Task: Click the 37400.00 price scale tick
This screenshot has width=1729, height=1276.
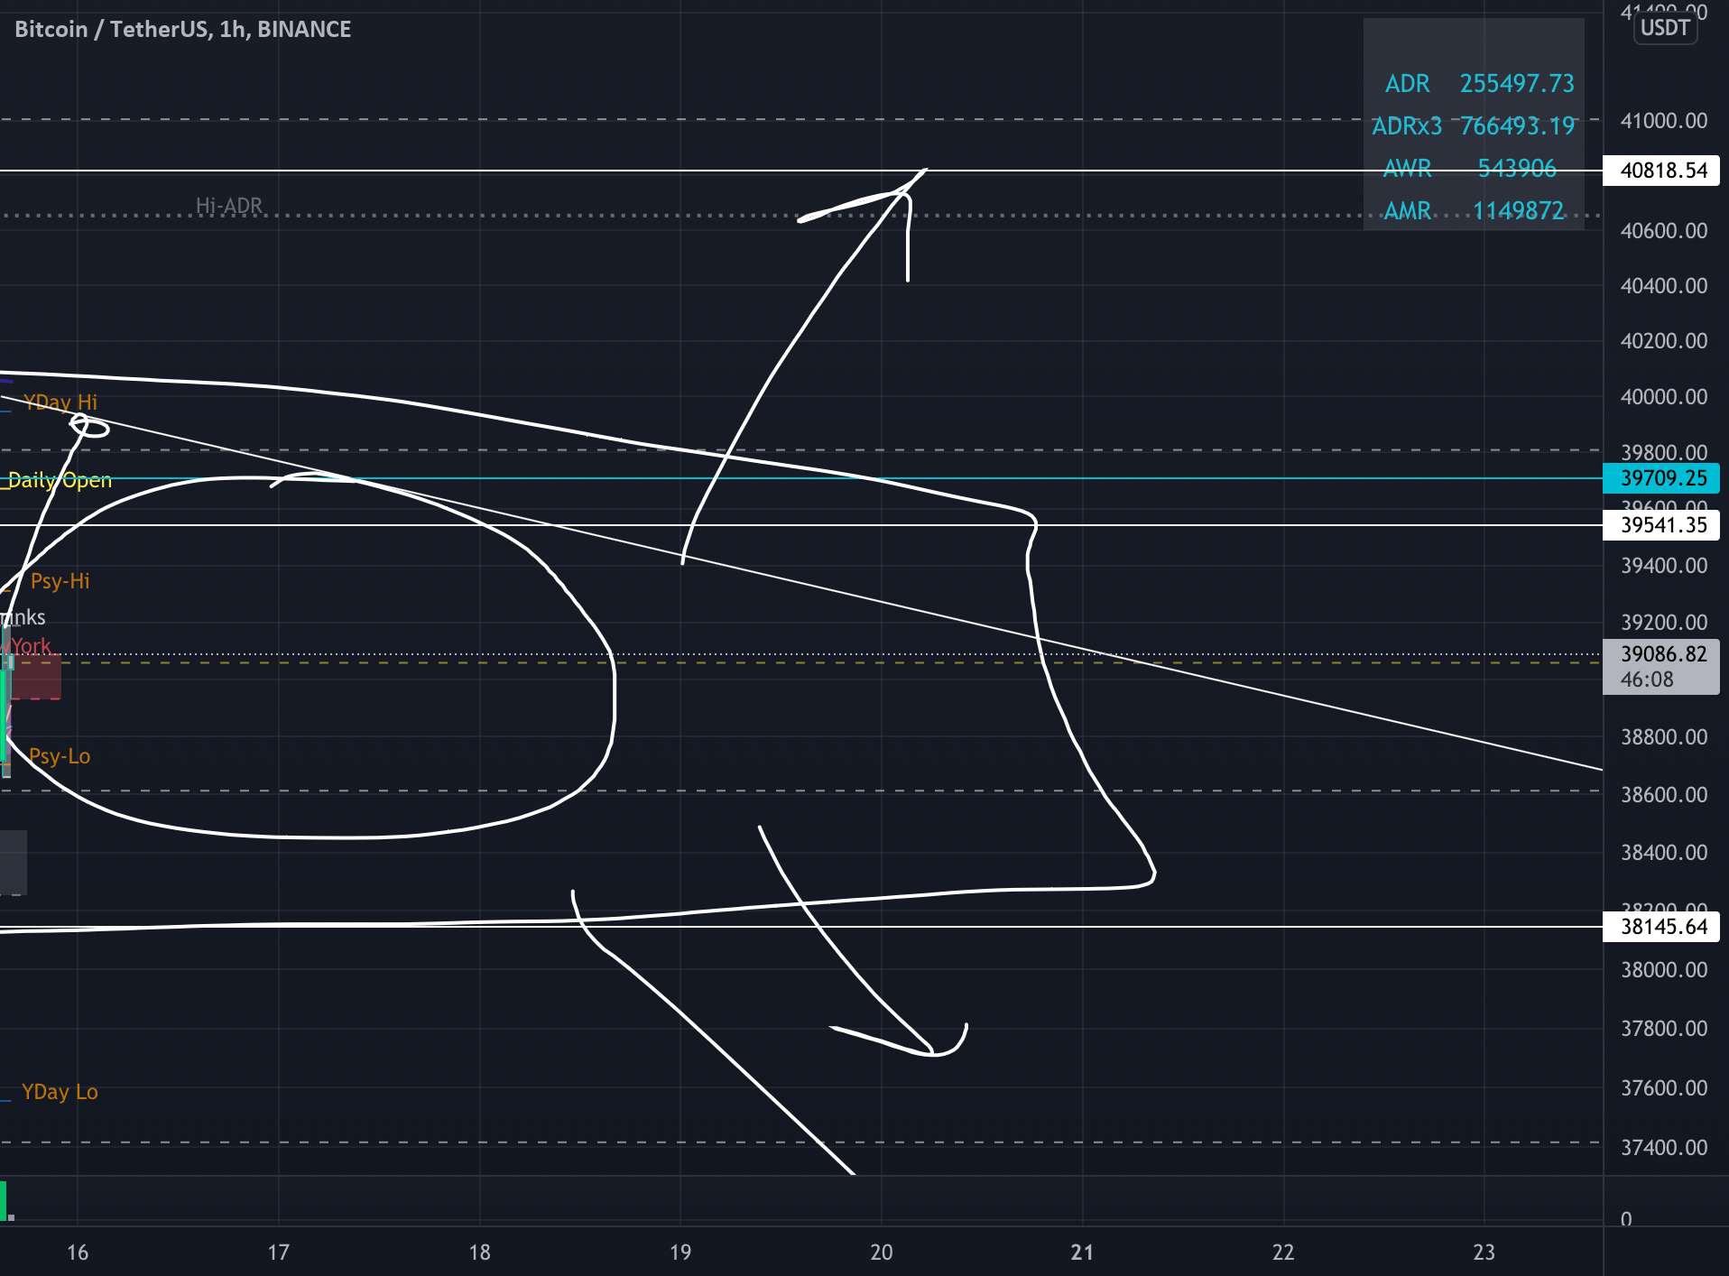Action: click(1664, 1148)
